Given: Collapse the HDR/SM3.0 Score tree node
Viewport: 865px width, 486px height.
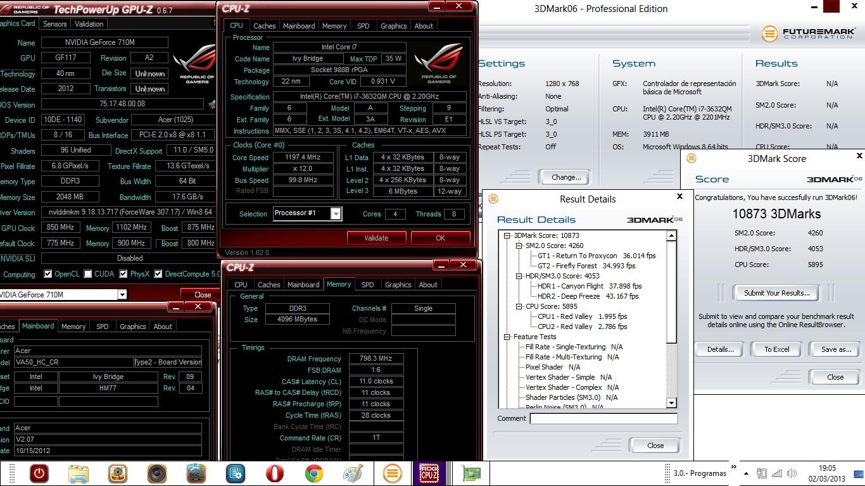Looking at the screenshot, I should (519, 276).
